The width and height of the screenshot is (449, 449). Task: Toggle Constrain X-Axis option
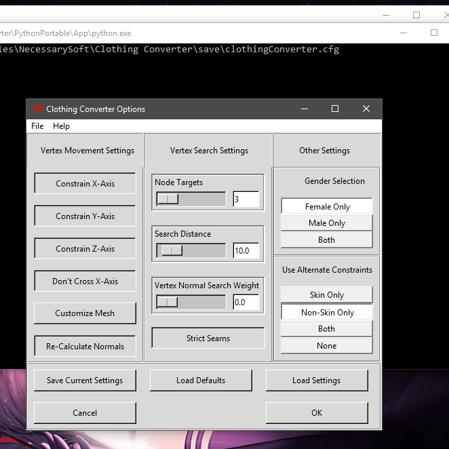(x=85, y=184)
